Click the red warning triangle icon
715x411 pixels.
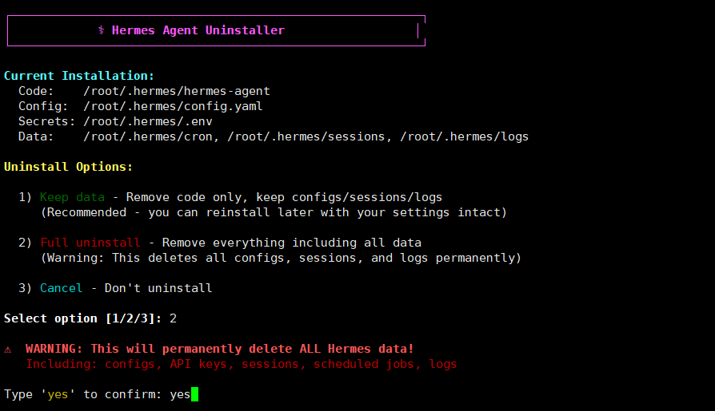pyautogui.click(x=8, y=349)
